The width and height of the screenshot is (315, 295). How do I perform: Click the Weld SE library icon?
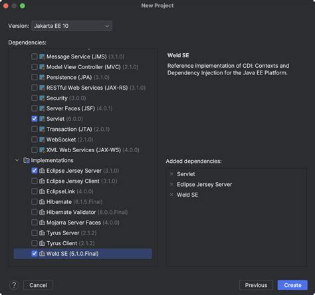42,254
